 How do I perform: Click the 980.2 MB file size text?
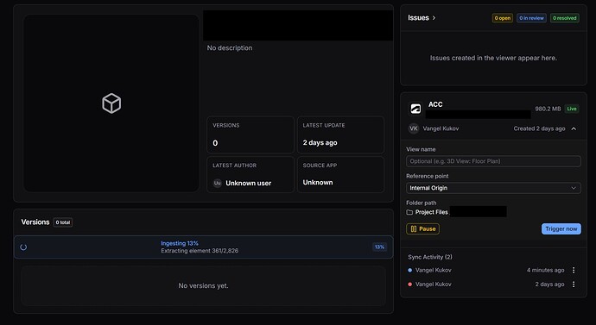pos(548,109)
